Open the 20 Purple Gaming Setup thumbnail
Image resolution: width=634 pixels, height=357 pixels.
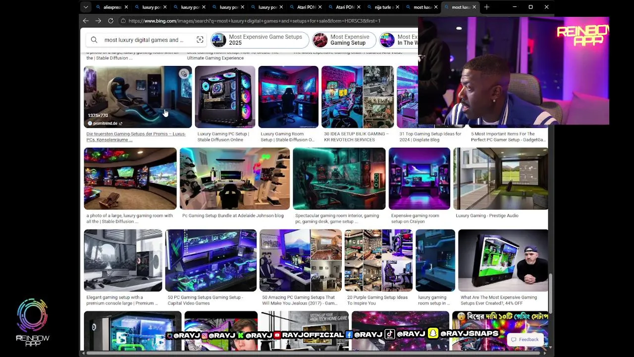click(378, 260)
